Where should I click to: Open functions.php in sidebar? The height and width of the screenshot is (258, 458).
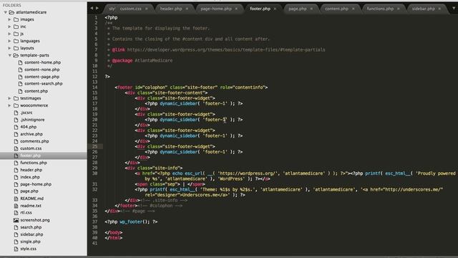pos(34,163)
